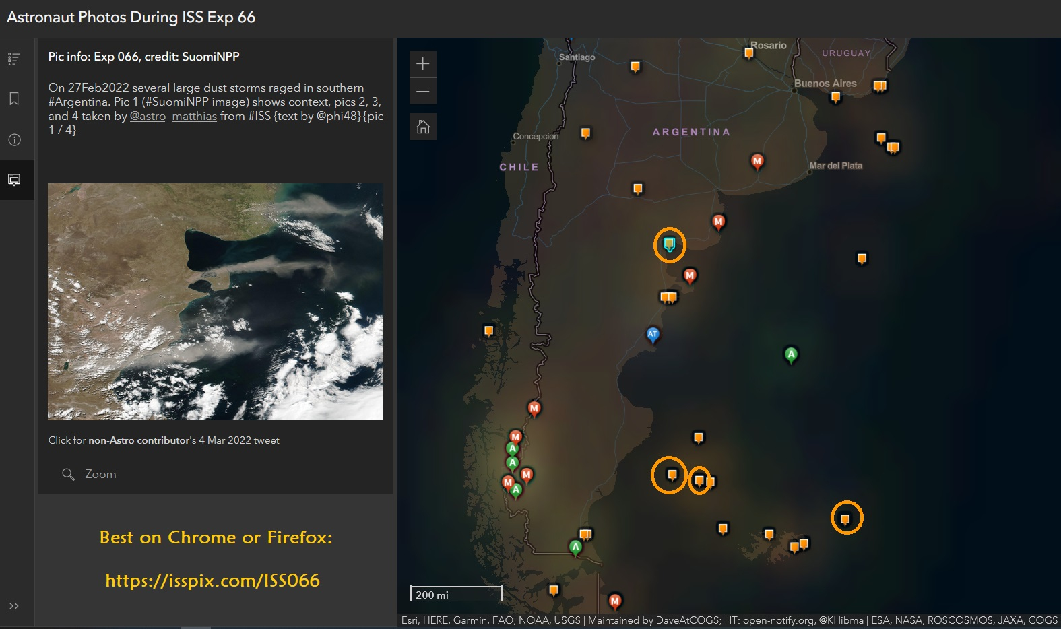1061x629 pixels.
Task: Click the green A marker in ocean
Action: coord(791,354)
